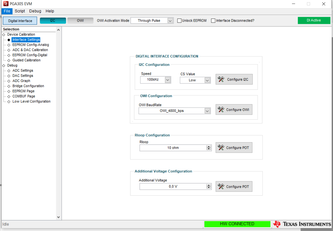This screenshot has height=231, width=333.
Task: Click diamond icon beside EEPROM Page
Action: [x=9, y=91]
